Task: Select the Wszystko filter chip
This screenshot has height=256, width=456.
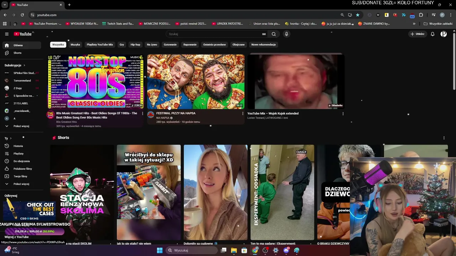Action: click(58, 45)
